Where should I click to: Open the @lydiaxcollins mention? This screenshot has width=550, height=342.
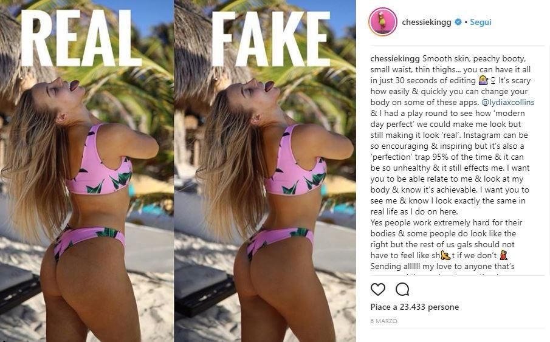tap(508, 103)
